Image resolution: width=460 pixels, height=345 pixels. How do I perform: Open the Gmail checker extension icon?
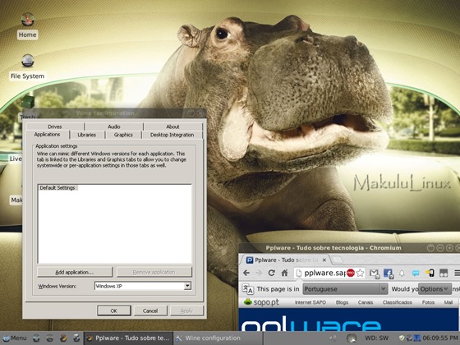[374, 274]
